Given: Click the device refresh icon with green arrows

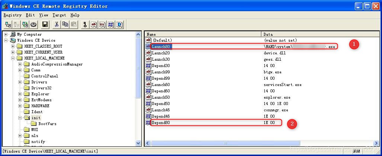Looking at the screenshot, I should pos(25,24).
